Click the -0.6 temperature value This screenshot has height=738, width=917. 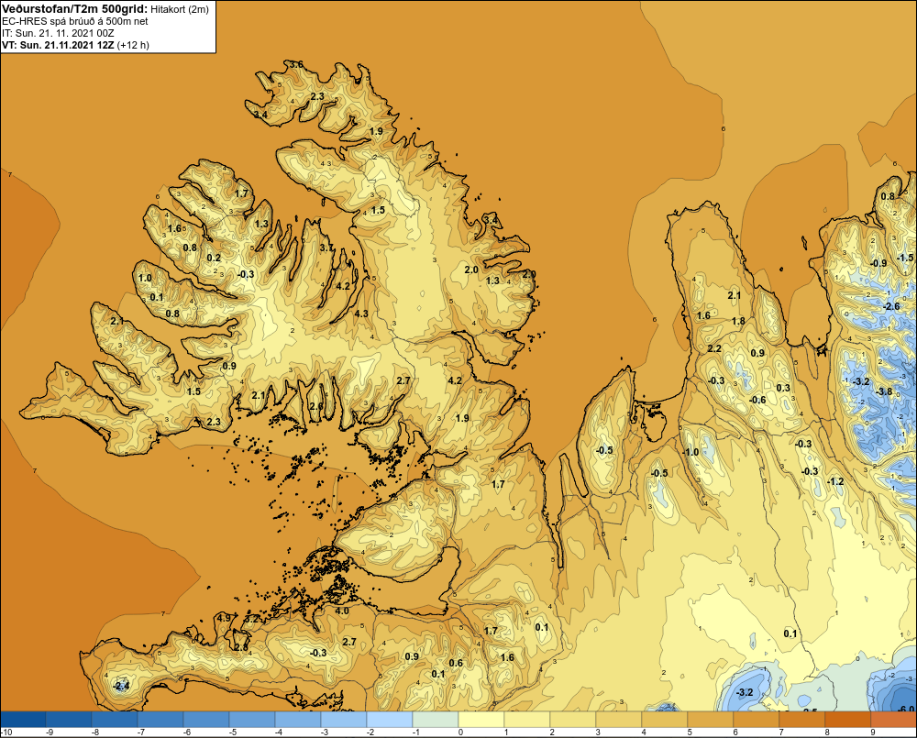coord(757,400)
